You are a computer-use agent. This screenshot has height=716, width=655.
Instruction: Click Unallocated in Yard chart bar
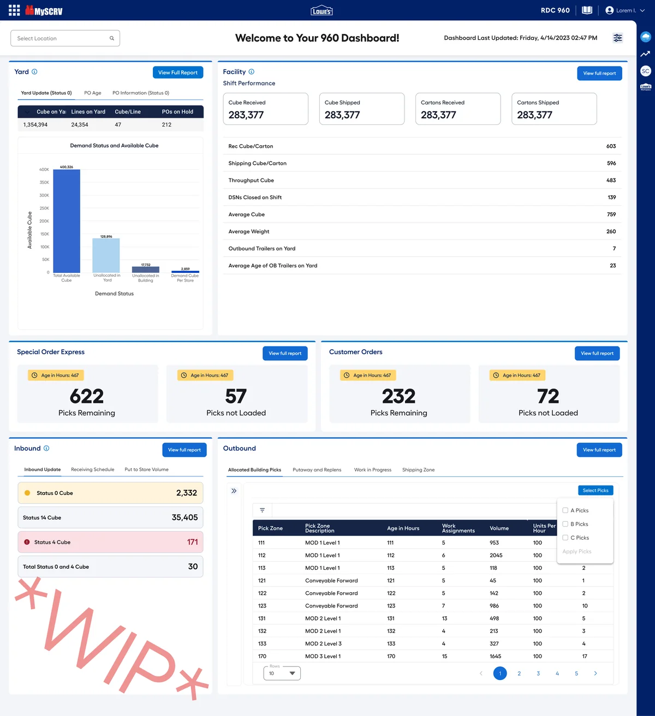[106, 256]
